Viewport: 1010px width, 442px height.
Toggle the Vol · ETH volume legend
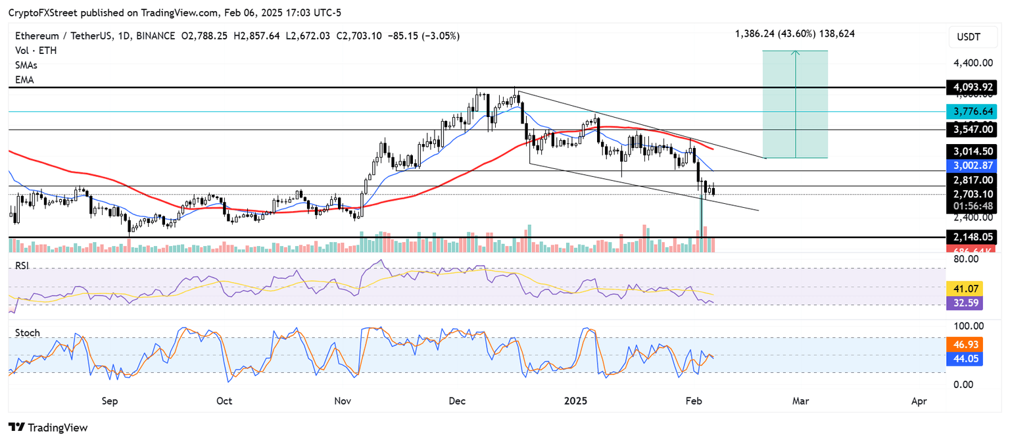click(36, 50)
